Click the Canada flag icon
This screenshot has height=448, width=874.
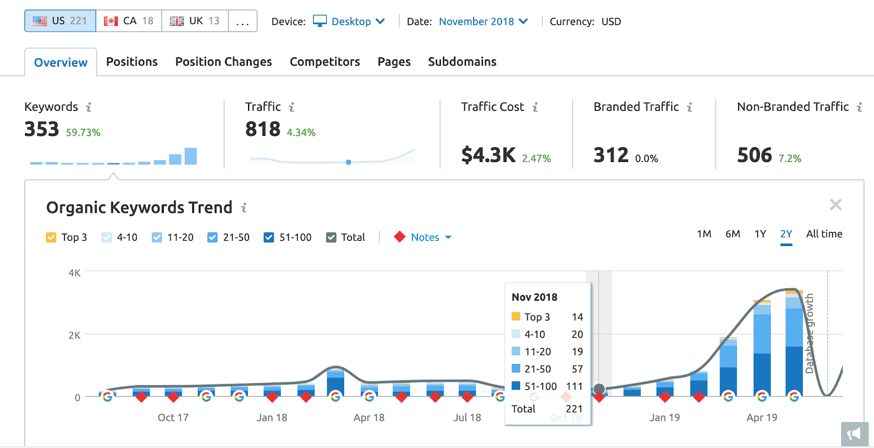pyautogui.click(x=111, y=21)
